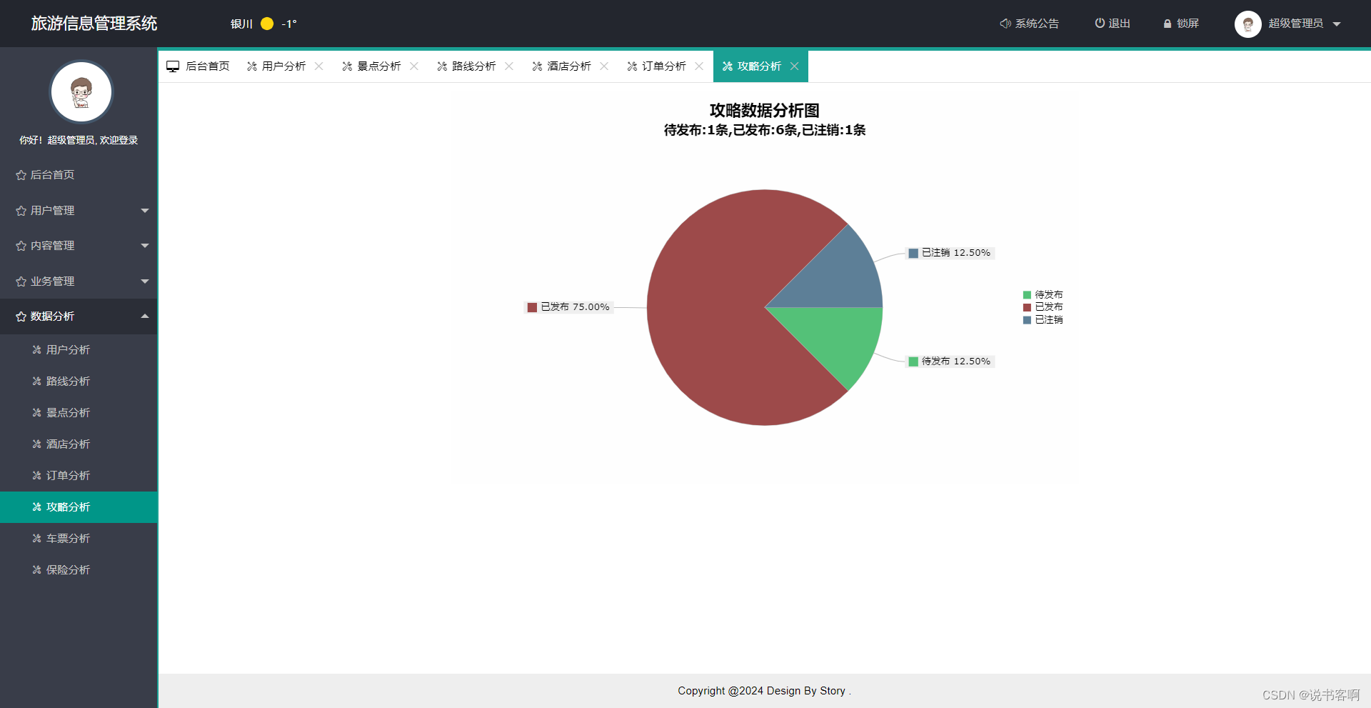The height and width of the screenshot is (708, 1371).
Task: Toggle 已发布 in the chart legend
Action: point(1043,307)
